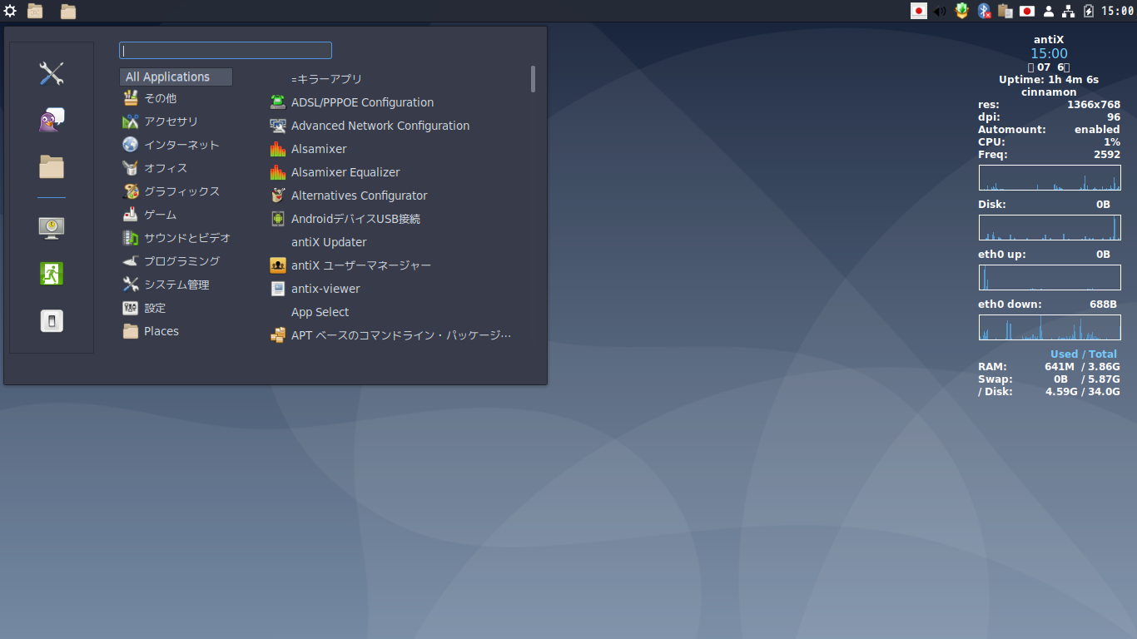Image resolution: width=1137 pixels, height=639 pixels.
Task: Launch Pidgin from the purple bird favorite icon
Action: pos(52,121)
